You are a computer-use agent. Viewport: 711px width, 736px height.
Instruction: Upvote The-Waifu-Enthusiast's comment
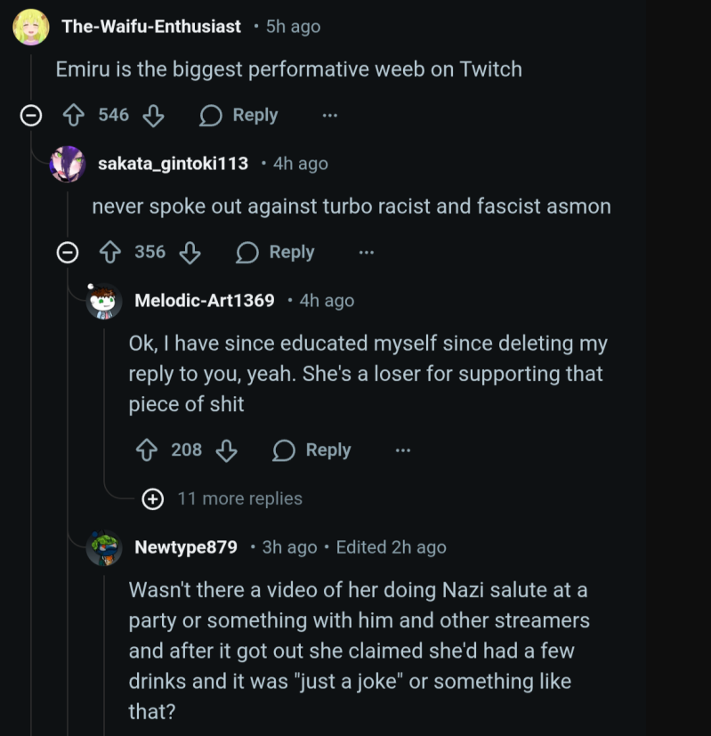74,116
